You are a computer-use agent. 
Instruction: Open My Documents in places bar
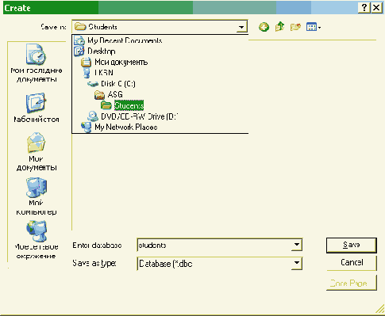37,152
